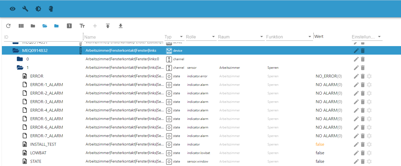Click the NO ALARM(0) value of ERROR-7_ALARM
The image size is (401, 166).
click(x=329, y=136)
